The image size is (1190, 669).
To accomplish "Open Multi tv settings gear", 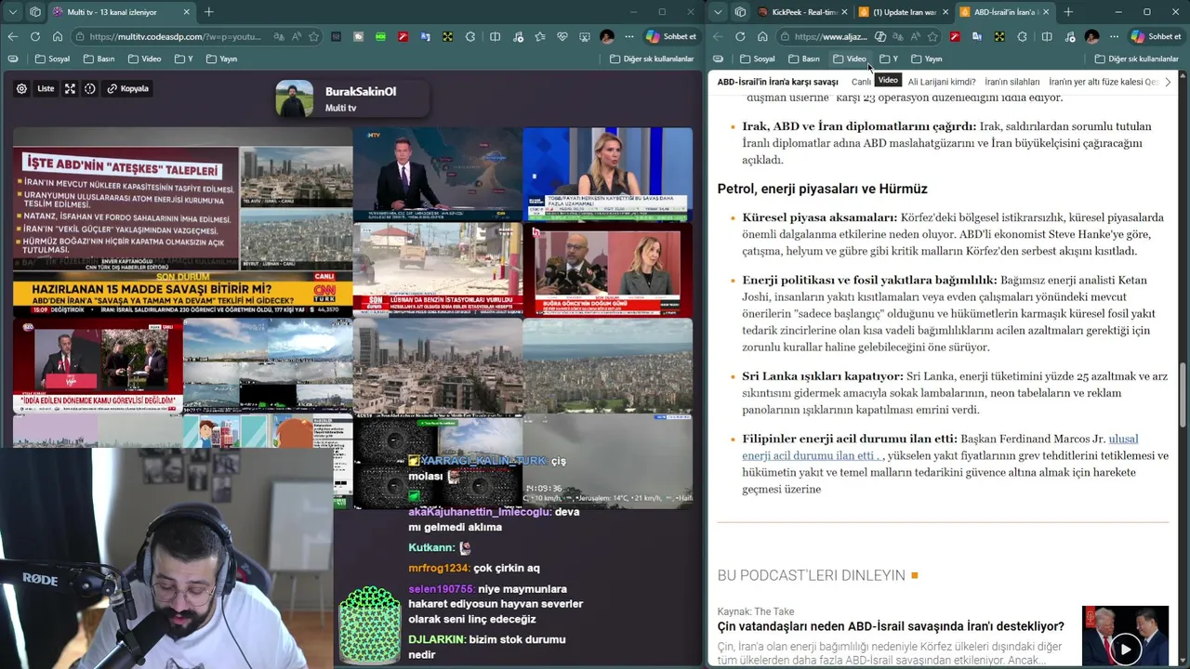I will 21,88.
